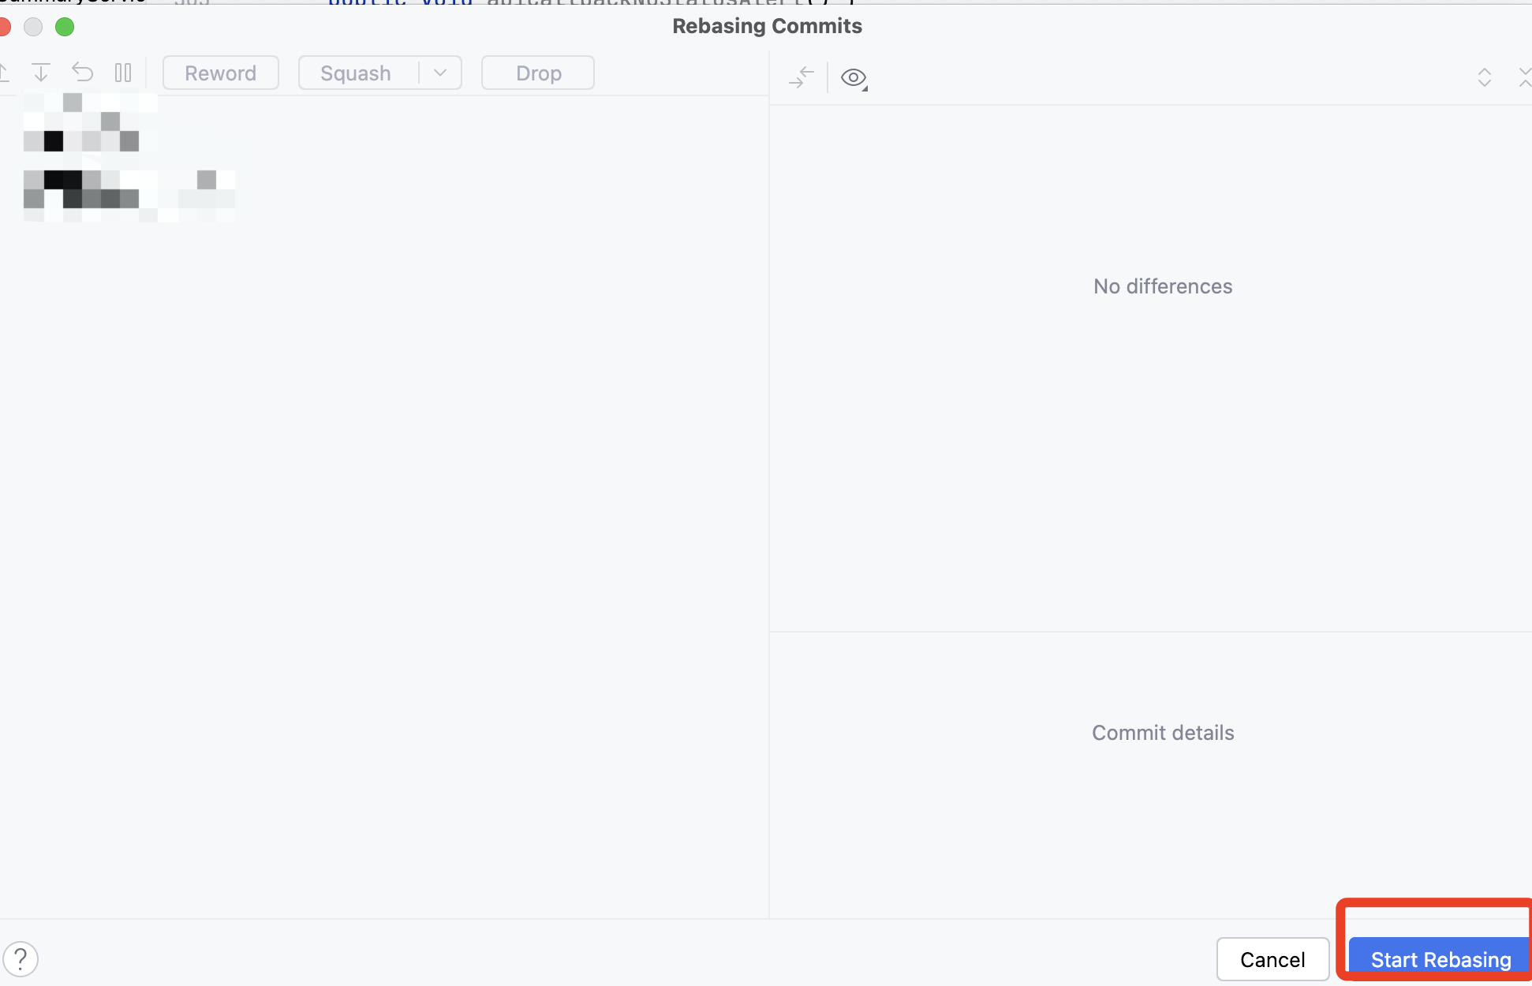Click the collapse icon at far right

click(x=1525, y=77)
